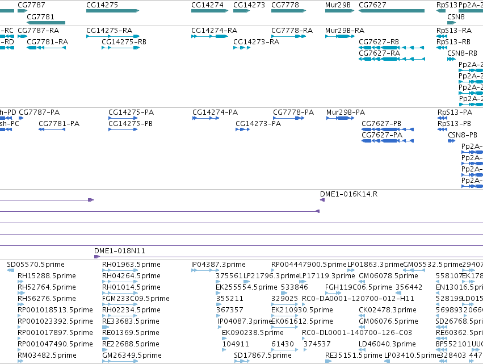The image size is (483, 364).
Task: Select gene CG14274 in the gene track
Action: (209, 11)
